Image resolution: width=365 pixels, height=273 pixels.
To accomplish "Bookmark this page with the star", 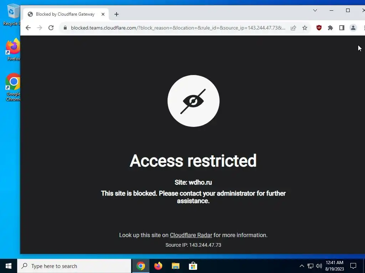I will click(305, 28).
